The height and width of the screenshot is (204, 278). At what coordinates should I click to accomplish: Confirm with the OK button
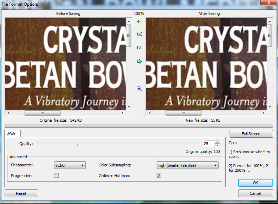tap(255, 183)
